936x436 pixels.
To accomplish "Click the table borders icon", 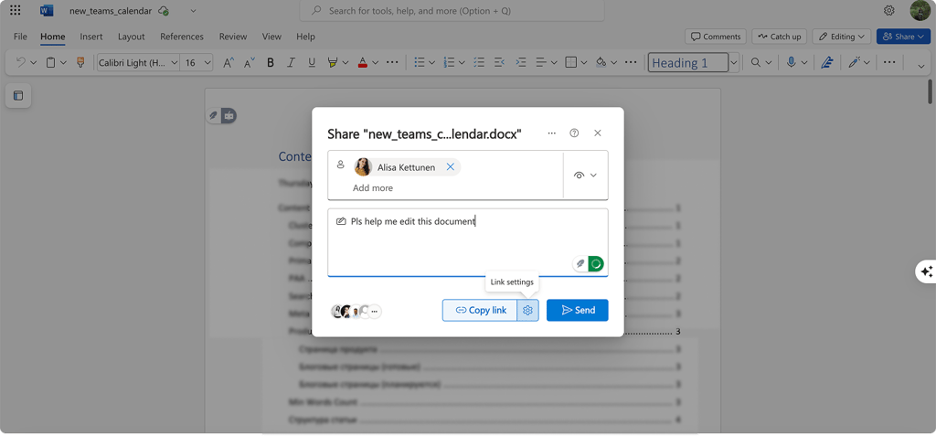I will point(571,62).
